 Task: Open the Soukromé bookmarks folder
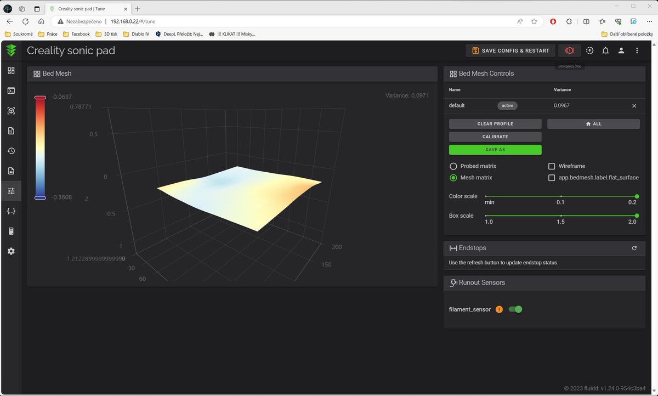[x=19, y=34]
